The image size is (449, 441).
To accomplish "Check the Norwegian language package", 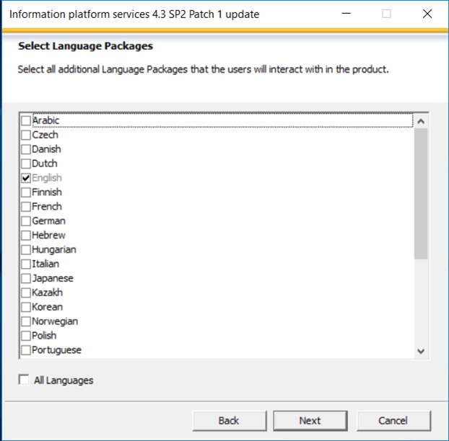I will point(26,321).
